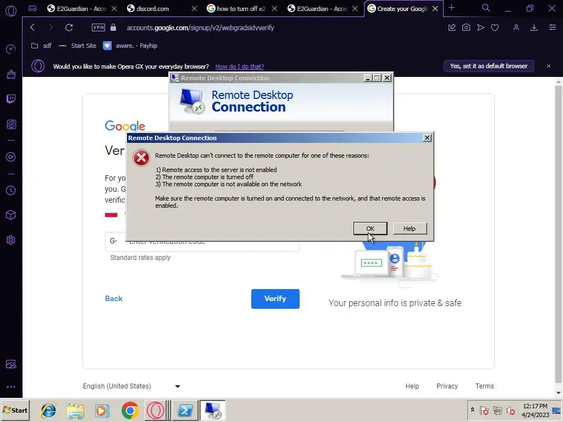Click the padlock site security icon
Screen dimensions: 563x422
[113, 27]
